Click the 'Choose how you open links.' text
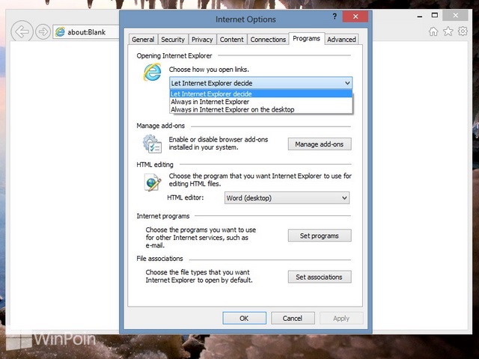 (209, 70)
